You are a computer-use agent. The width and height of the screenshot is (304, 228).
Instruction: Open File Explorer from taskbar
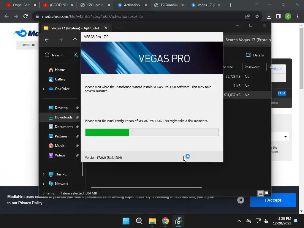click(x=152, y=221)
